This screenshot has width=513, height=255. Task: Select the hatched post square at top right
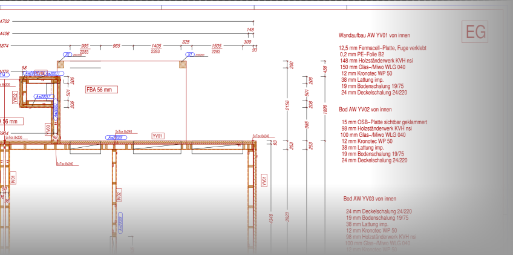pyautogui.click(x=183, y=64)
